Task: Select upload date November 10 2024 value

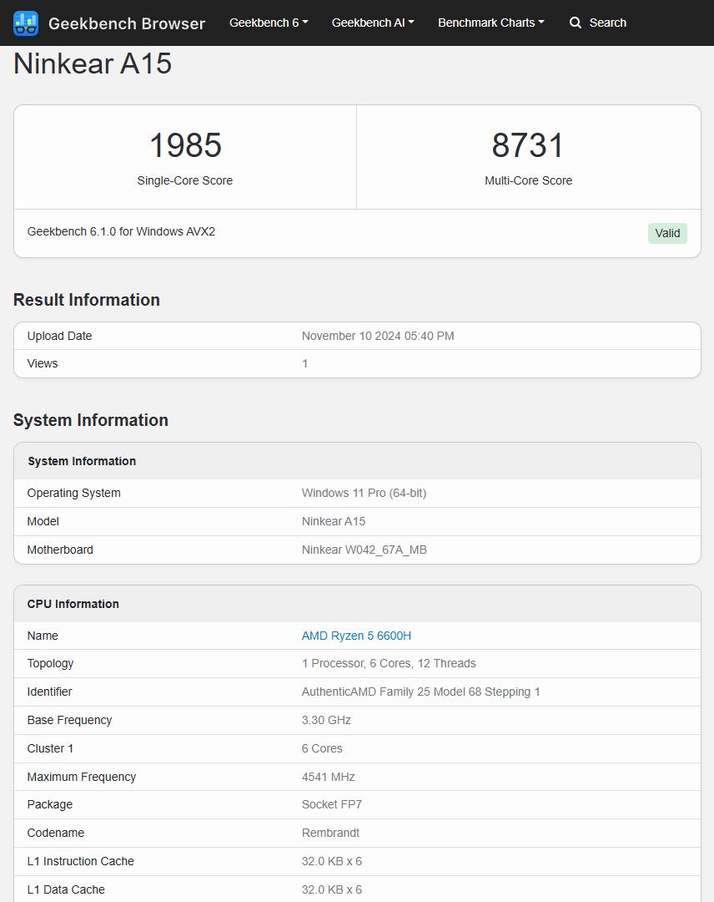Action: pyautogui.click(x=378, y=336)
